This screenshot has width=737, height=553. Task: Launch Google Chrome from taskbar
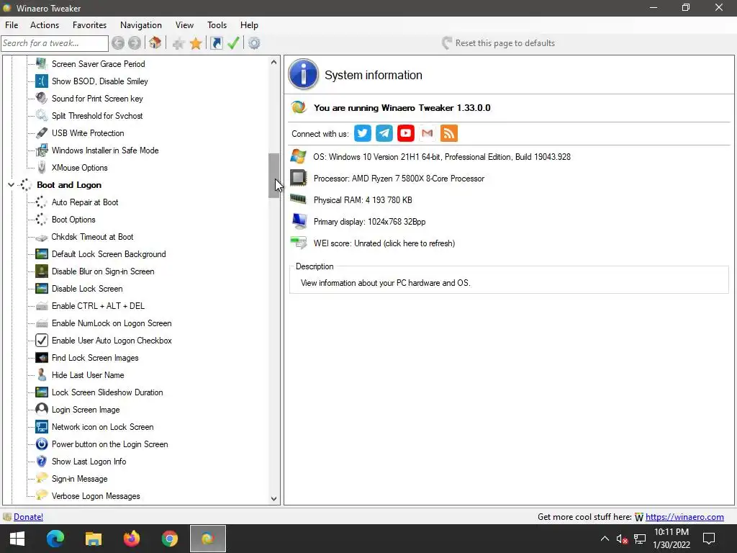[170, 539]
